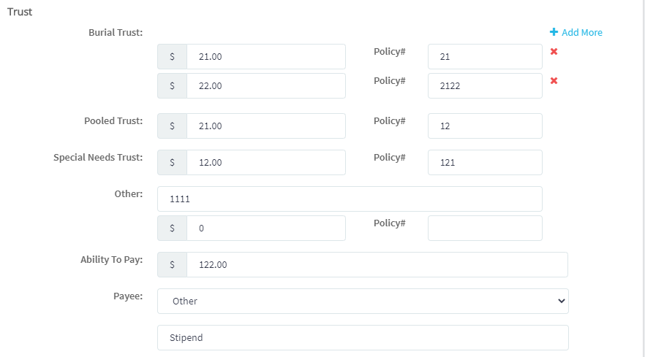
Task: Click the Pooled Trust amount field
Action: 265,126
